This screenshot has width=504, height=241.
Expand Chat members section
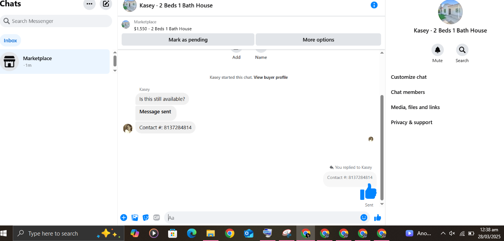pos(408,92)
